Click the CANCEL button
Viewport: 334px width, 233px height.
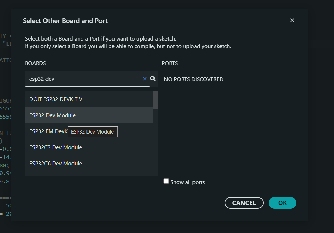coord(244,203)
